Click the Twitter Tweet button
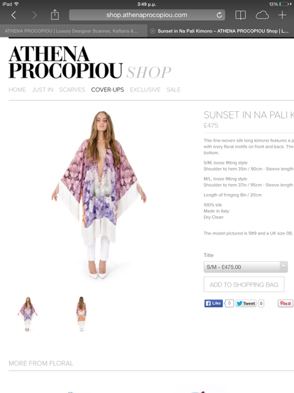This screenshot has width=294, height=393. coord(246,303)
